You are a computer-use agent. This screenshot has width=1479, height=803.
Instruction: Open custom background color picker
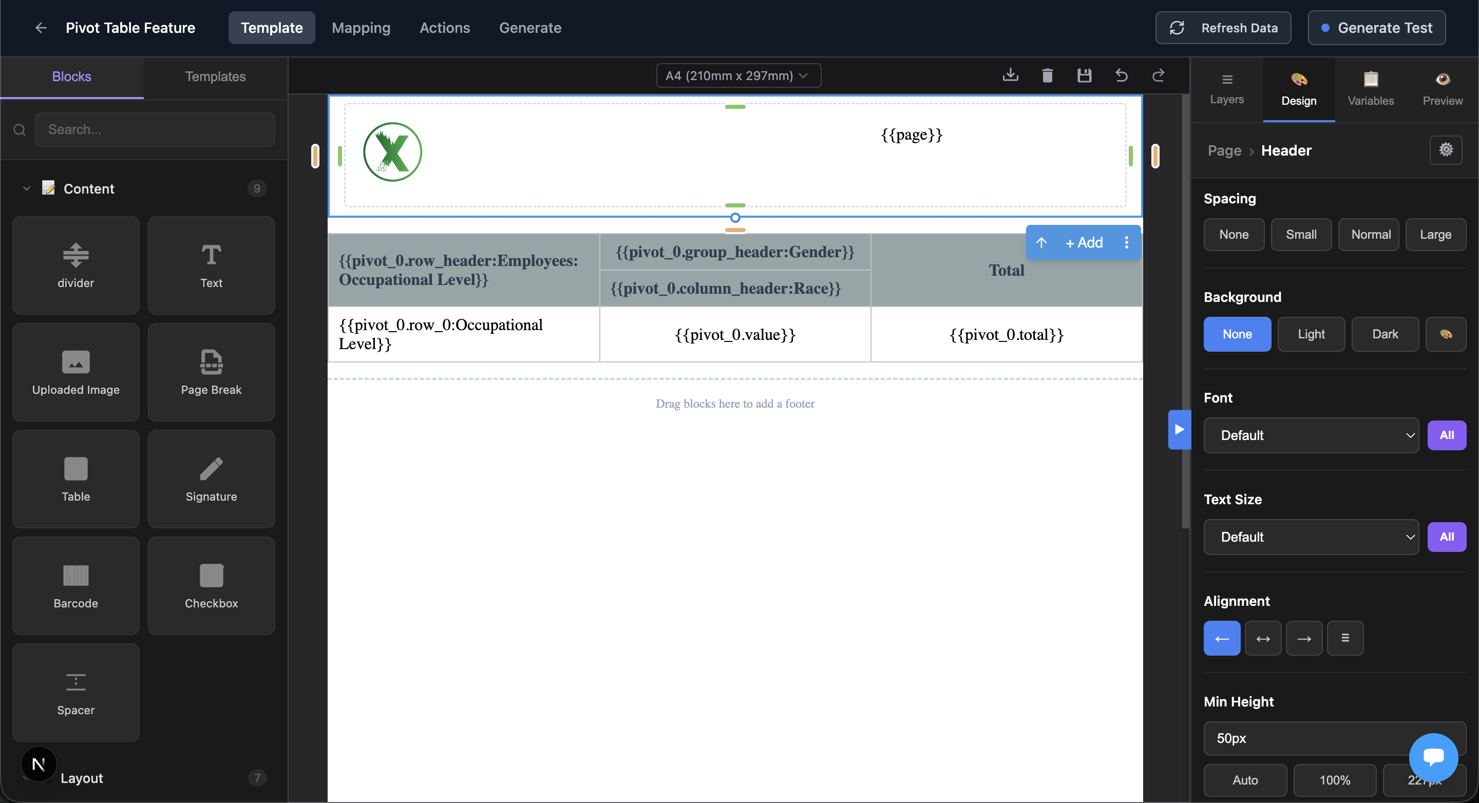tap(1446, 334)
